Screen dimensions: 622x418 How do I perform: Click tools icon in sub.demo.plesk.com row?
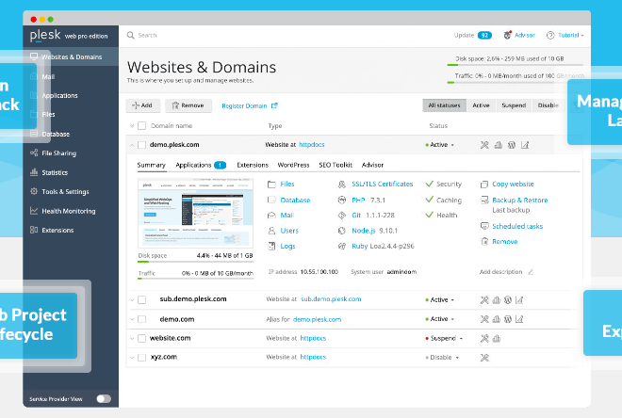tap(484, 300)
